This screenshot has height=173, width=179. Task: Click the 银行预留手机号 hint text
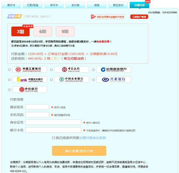click(62, 115)
